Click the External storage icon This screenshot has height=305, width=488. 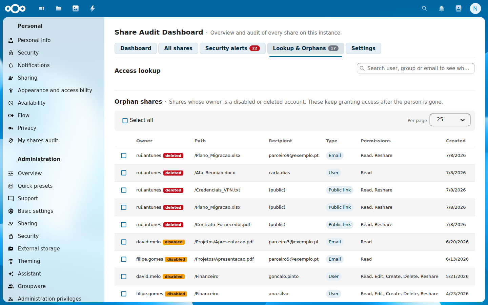point(11,249)
